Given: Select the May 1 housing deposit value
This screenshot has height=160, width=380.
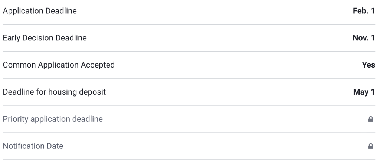Looking at the screenshot, I should pos(364,92).
